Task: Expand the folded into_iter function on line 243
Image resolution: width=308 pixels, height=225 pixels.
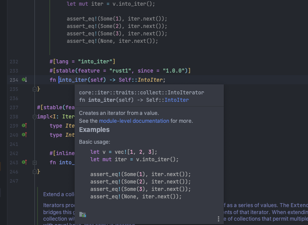Action: click(x=34, y=163)
